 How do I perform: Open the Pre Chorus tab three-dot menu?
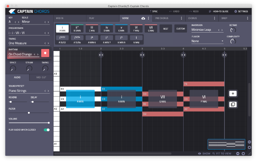pos(181,18)
